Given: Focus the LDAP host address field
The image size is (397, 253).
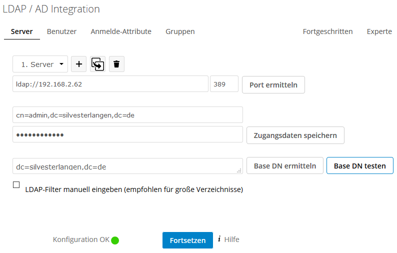Looking at the screenshot, I should pyautogui.click(x=110, y=84).
